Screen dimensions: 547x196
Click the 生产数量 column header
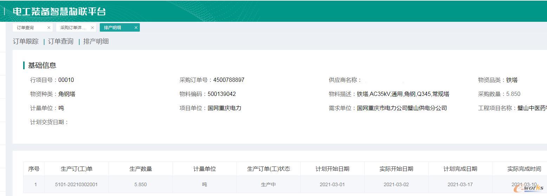pyautogui.click(x=141, y=169)
